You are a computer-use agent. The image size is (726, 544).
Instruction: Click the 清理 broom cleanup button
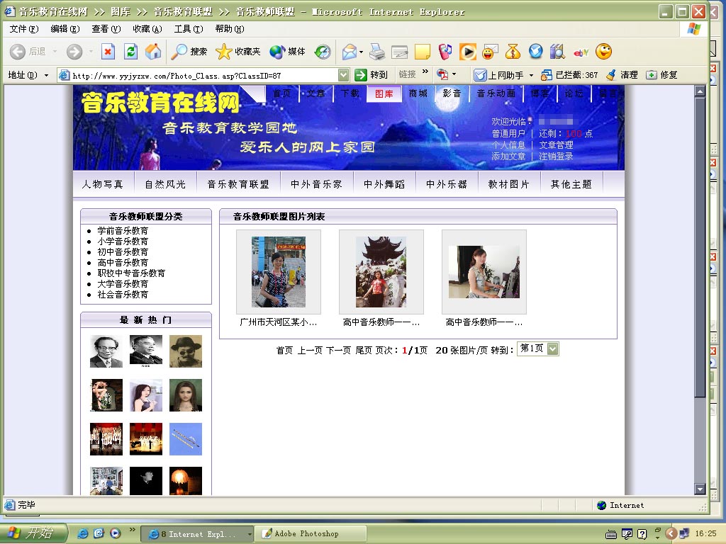click(622, 74)
